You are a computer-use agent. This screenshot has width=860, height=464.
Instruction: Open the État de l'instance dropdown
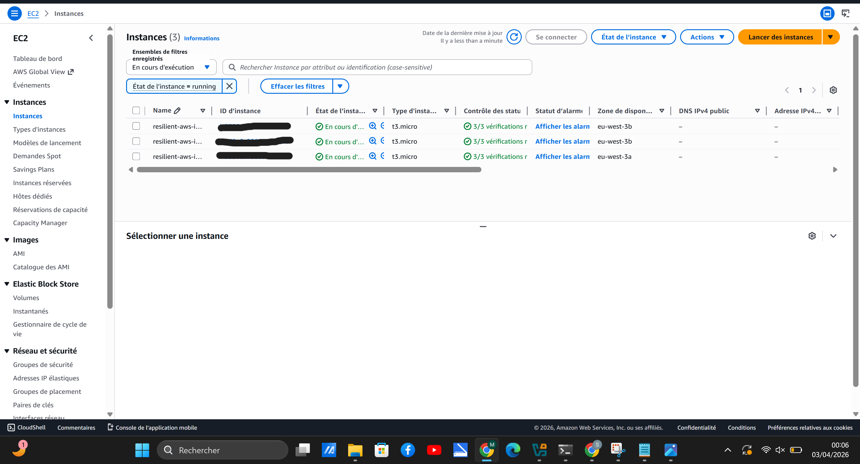tap(633, 37)
